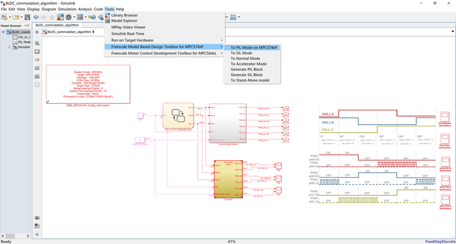Click the Model Configuration gear icon
Viewport: 456px width, 244px height.
tap(68, 17)
